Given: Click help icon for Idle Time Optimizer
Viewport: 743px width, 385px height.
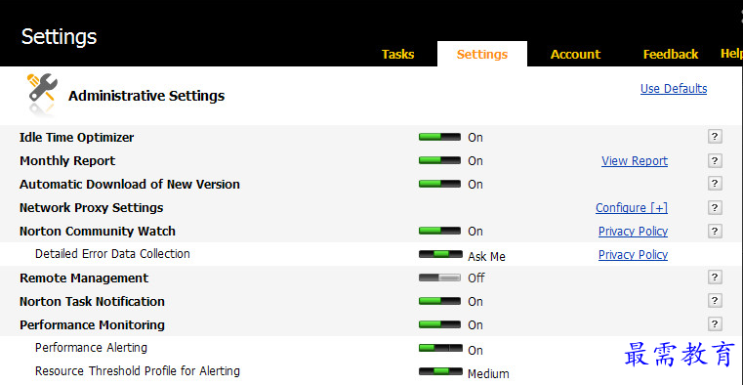Looking at the screenshot, I should pos(715,137).
